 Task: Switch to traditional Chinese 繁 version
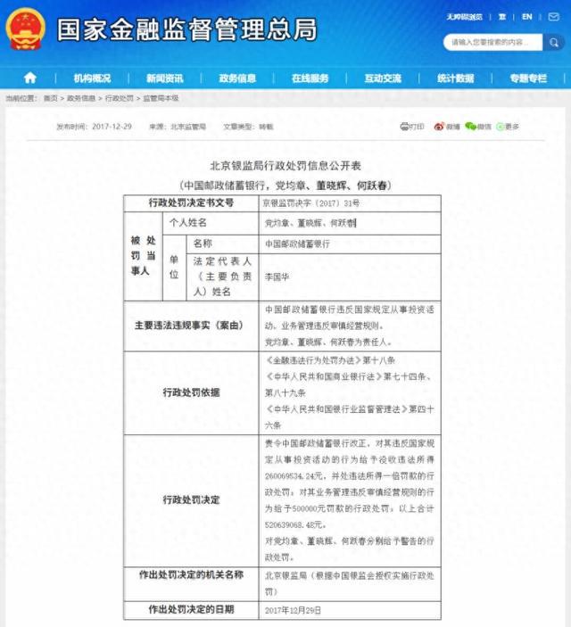(x=502, y=17)
